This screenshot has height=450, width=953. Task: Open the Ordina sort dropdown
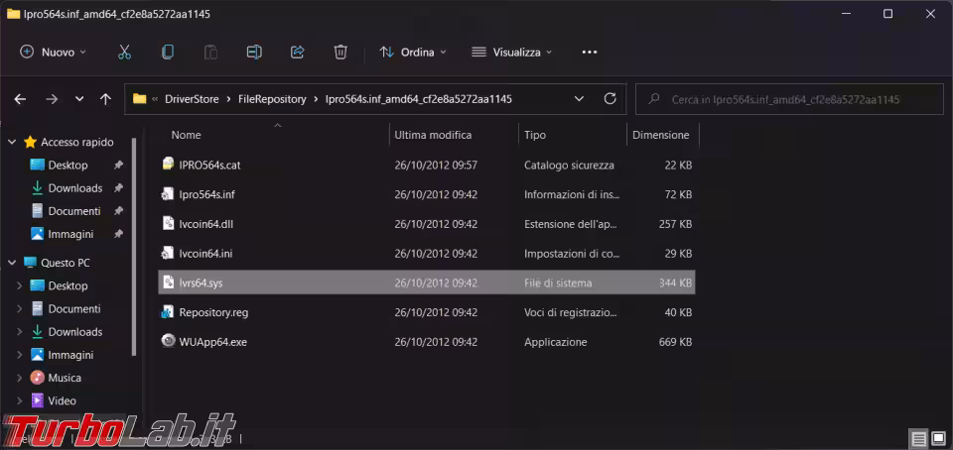[x=413, y=53]
